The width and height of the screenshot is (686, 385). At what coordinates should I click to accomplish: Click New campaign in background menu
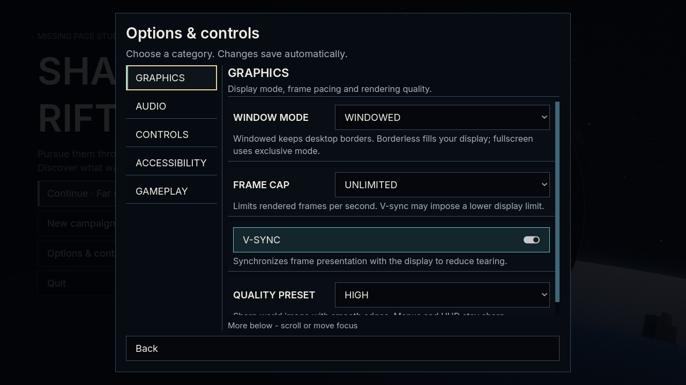[x=77, y=223]
